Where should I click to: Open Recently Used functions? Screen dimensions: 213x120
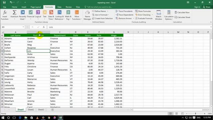(23, 15)
